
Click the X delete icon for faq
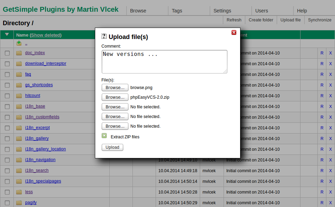(330, 75)
